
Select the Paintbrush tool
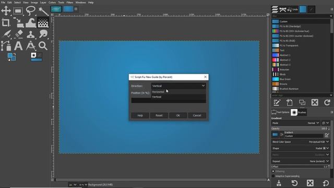point(6,34)
